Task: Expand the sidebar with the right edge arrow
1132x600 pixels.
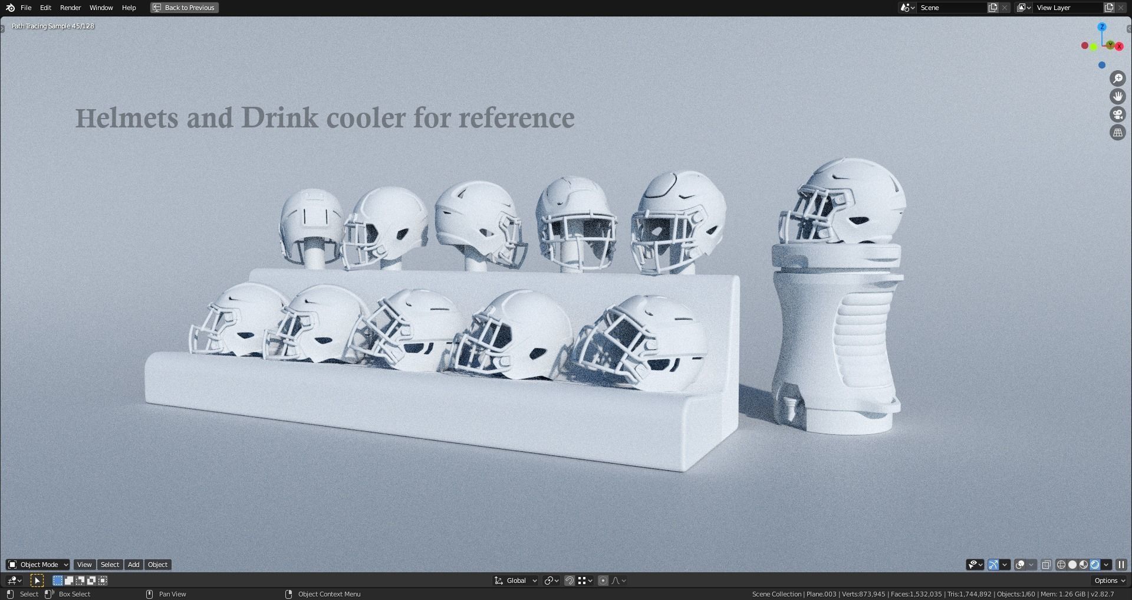Action: 1128,28
